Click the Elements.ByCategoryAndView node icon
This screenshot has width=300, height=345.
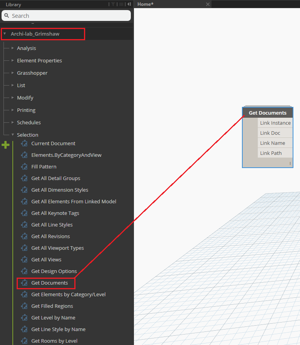tap(24, 155)
